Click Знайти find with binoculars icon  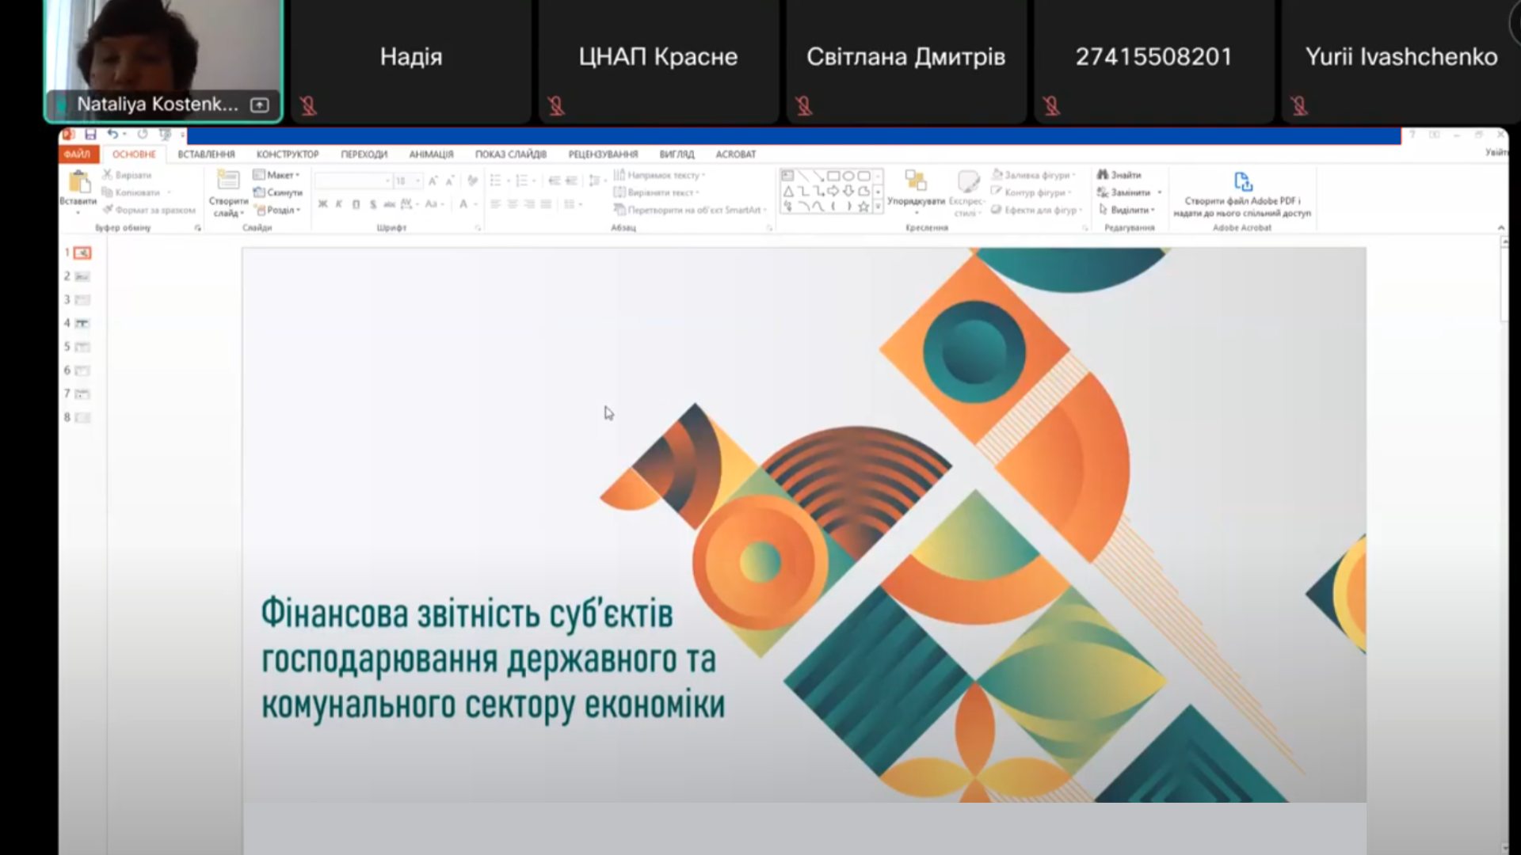click(1119, 174)
